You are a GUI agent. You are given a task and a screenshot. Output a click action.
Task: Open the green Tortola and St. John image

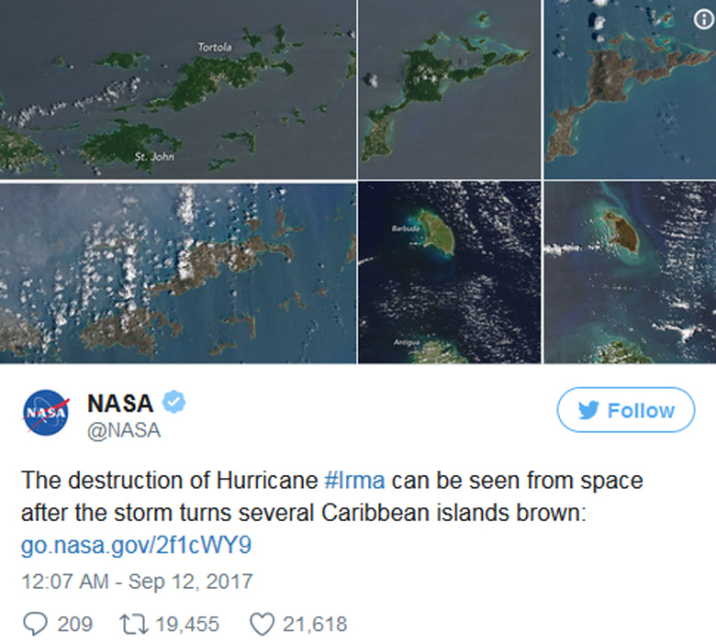tap(177, 89)
